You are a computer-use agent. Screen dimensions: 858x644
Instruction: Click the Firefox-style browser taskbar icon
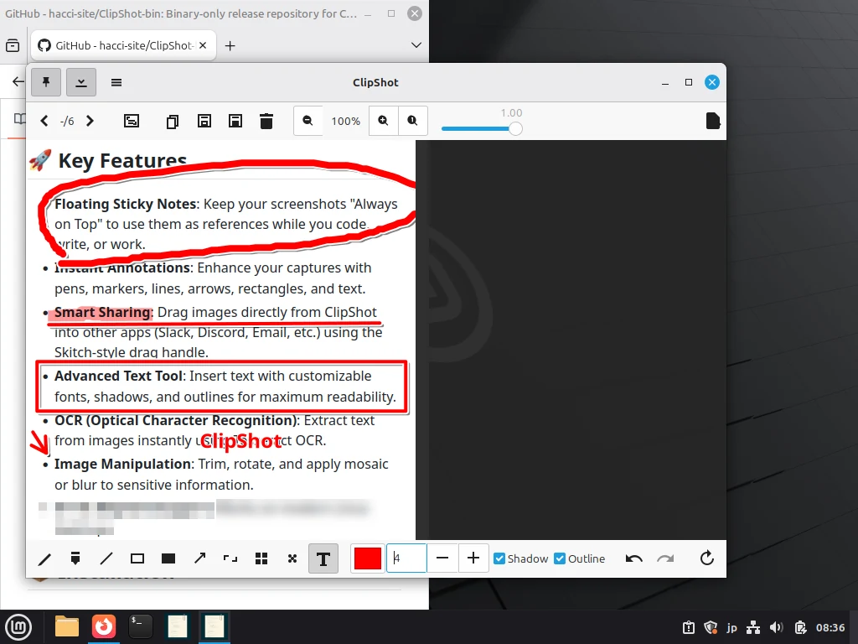point(103,626)
